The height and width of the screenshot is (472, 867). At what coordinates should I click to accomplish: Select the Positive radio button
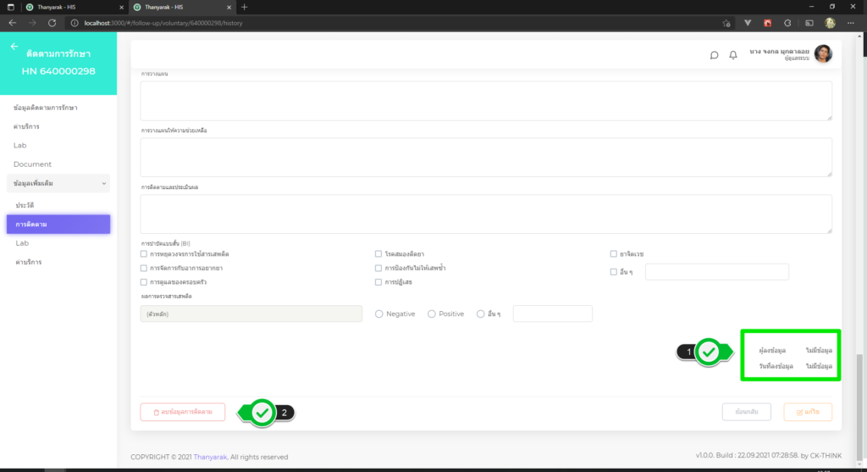pyautogui.click(x=432, y=314)
